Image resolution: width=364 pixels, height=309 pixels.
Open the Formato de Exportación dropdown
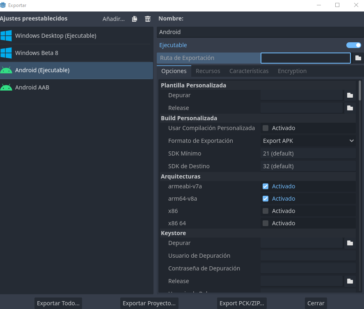pyautogui.click(x=308, y=140)
